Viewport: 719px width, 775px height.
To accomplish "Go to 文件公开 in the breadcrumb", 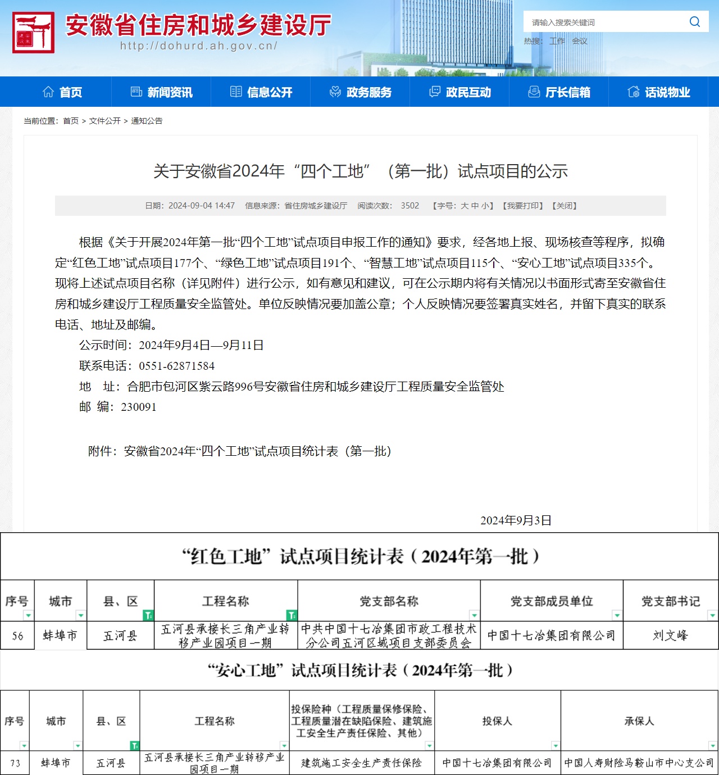I will point(104,121).
